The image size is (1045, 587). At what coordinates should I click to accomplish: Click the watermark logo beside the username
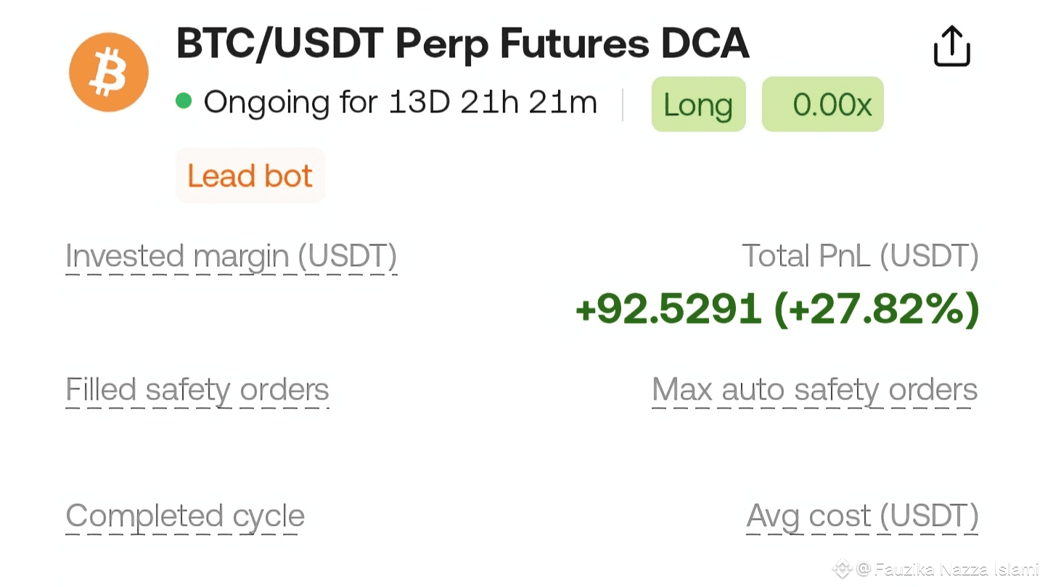[x=841, y=568]
